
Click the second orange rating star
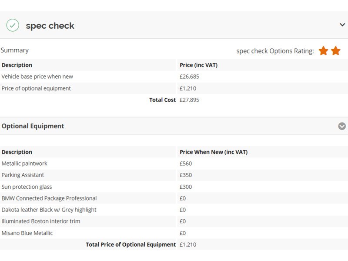pyautogui.click(x=335, y=51)
